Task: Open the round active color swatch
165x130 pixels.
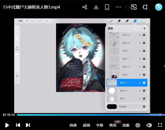Action: tap(143, 21)
